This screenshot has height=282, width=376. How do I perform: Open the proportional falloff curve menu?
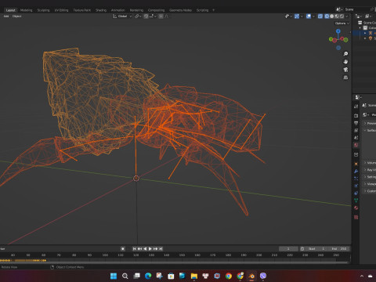(166, 16)
